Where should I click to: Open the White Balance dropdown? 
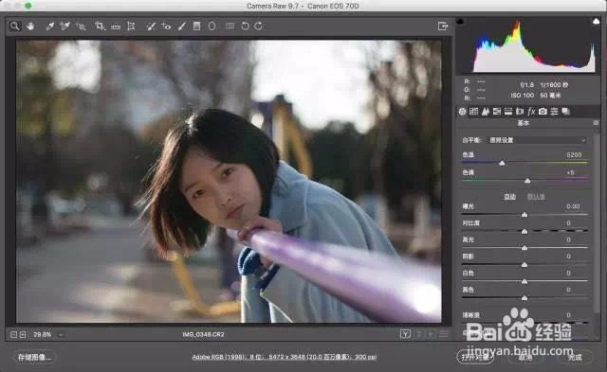[538, 140]
